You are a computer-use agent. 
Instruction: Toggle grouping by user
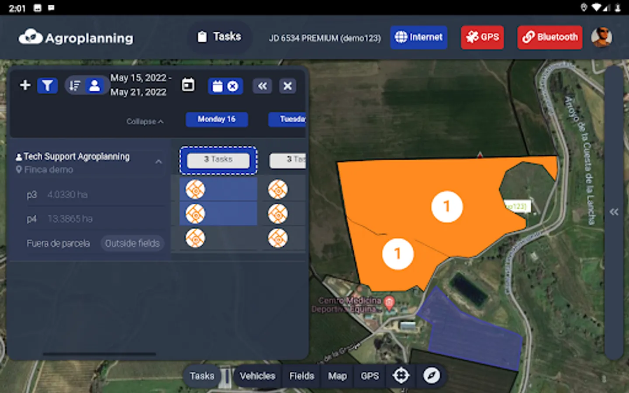[x=94, y=86]
